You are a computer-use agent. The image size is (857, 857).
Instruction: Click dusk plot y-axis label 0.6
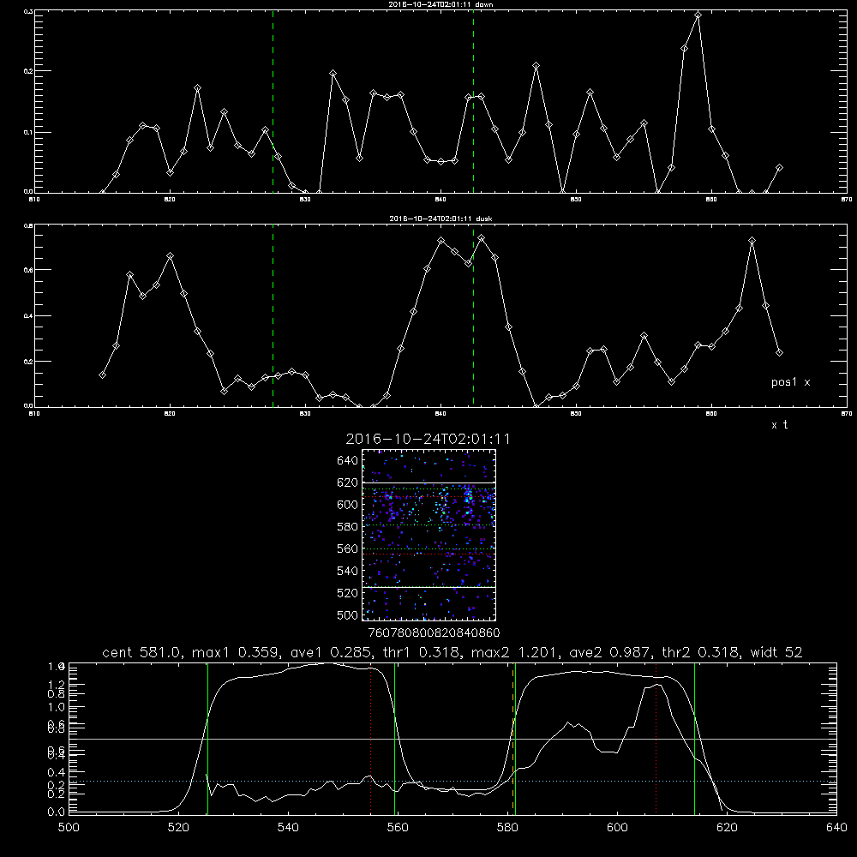pos(29,270)
